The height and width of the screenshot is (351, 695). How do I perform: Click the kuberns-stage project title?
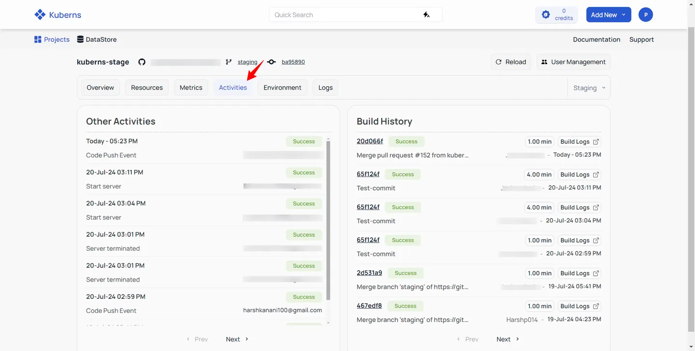pos(103,62)
